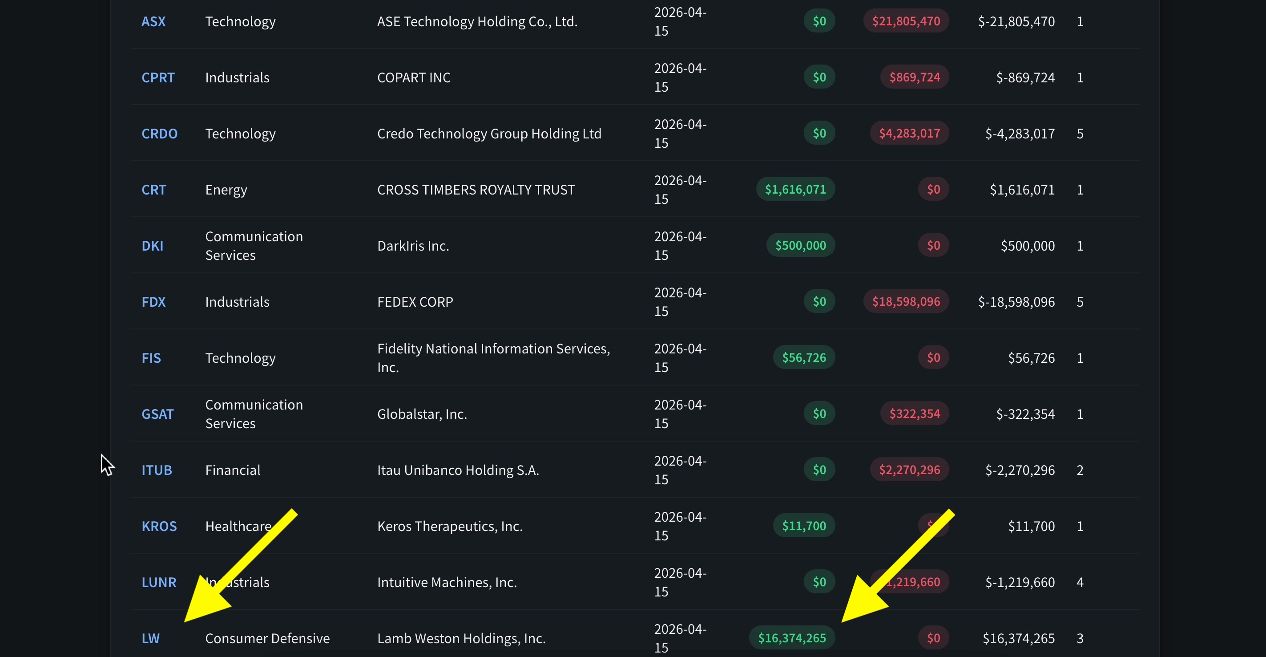
Task: Click the Consumer Defensive sector cell
Action: click(267, 638)
